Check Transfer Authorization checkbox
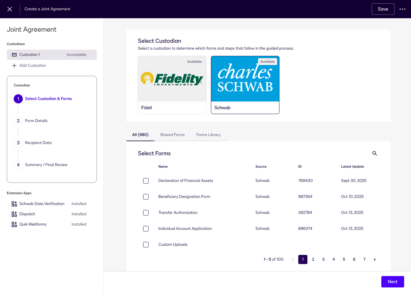Screen dimensions: 411x292 pos(146,213)
